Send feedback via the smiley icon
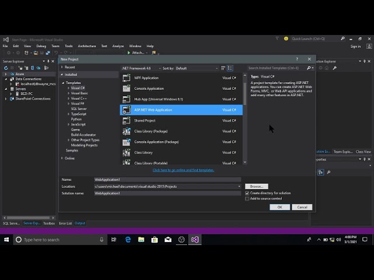 tap(286, 38)
